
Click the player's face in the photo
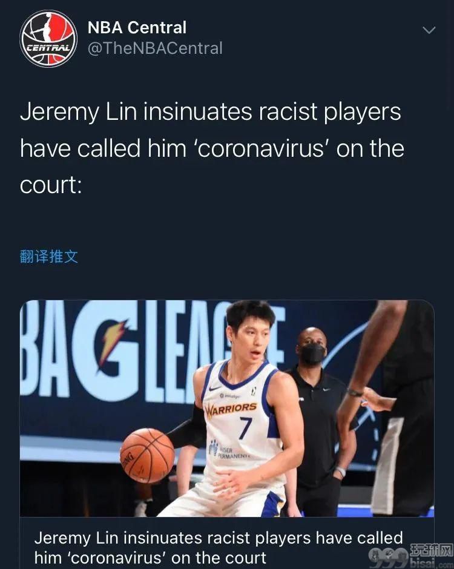pos(252,340)
